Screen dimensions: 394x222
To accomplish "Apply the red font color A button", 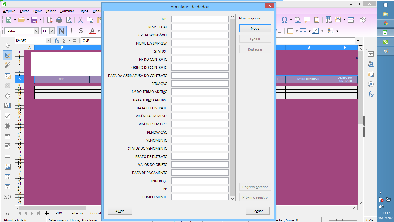I will (92, 31).
